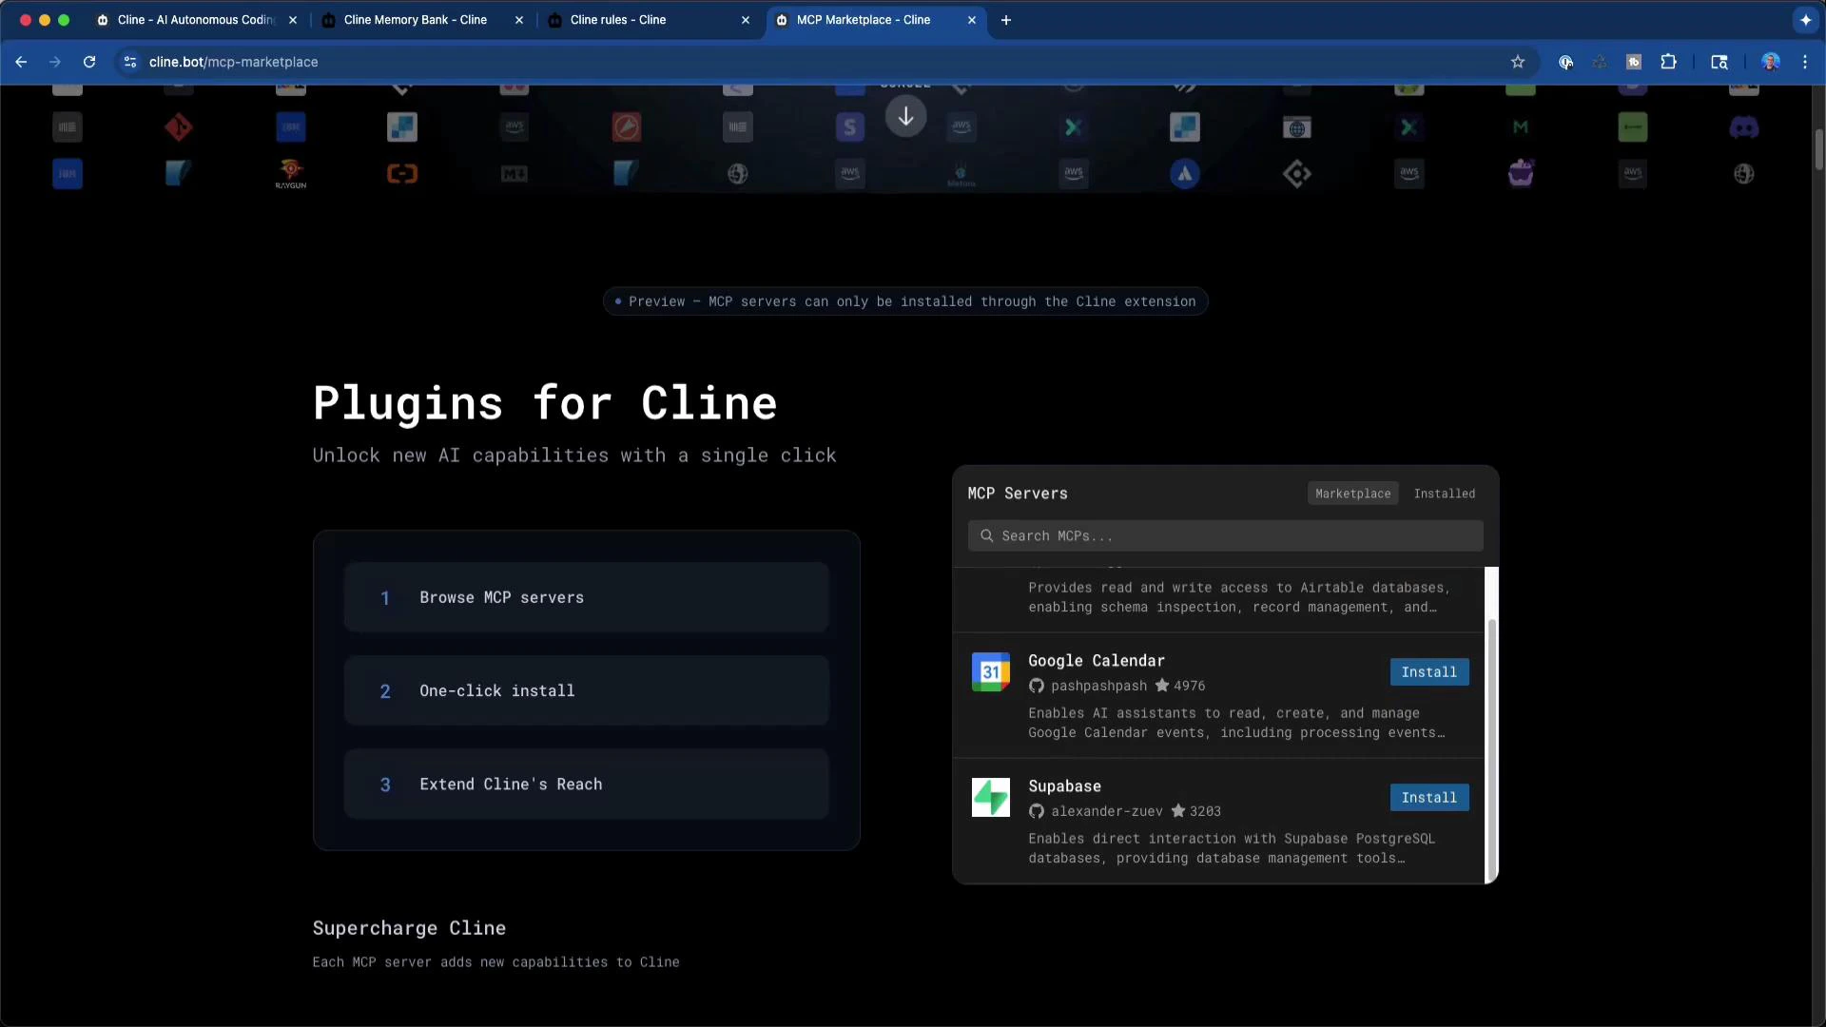Reload the current page
The image size is (1826, 1027).
89,62
